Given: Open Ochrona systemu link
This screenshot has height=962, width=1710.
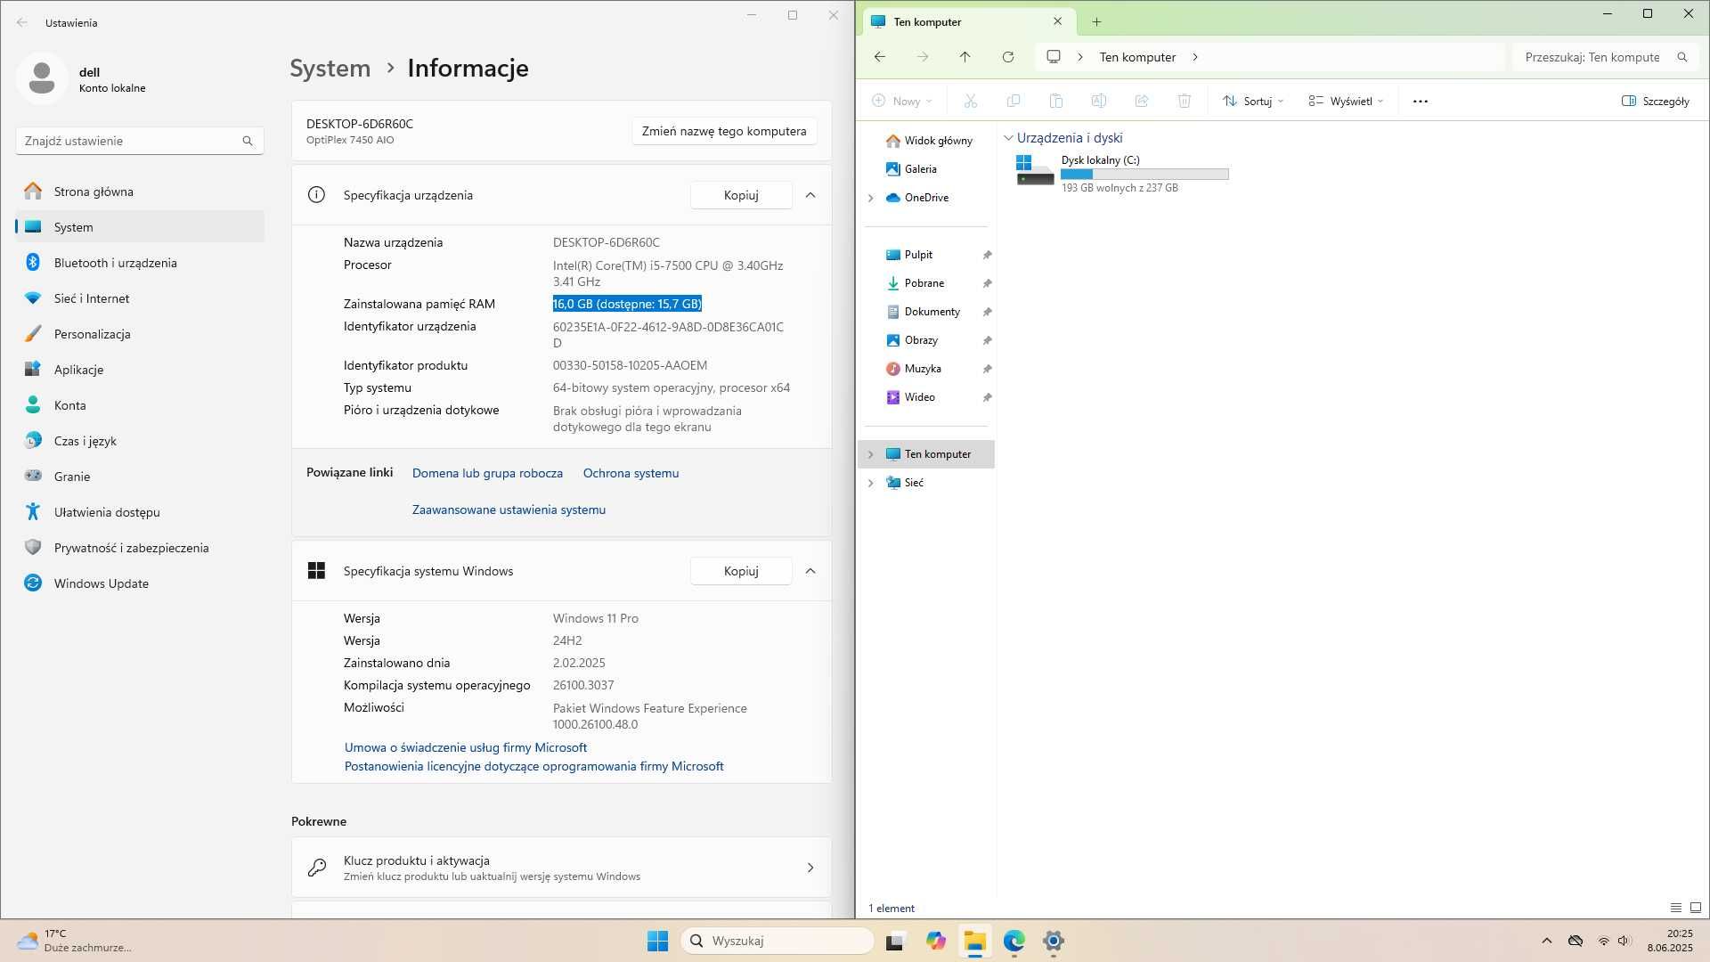Looking at the screenshot, I should [x=631, y=473].
